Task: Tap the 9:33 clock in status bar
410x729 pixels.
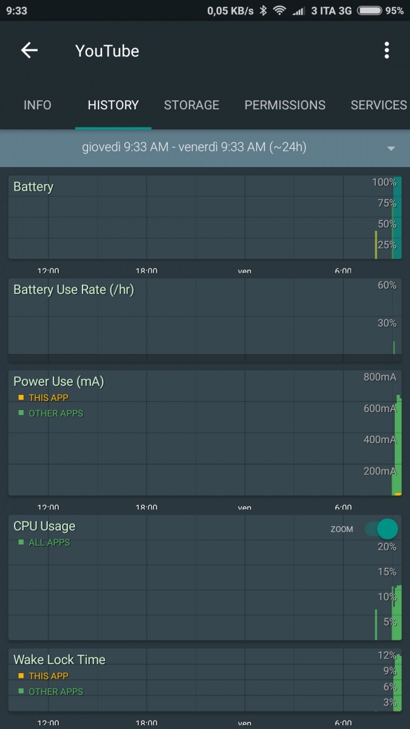Action: (16, 10)
